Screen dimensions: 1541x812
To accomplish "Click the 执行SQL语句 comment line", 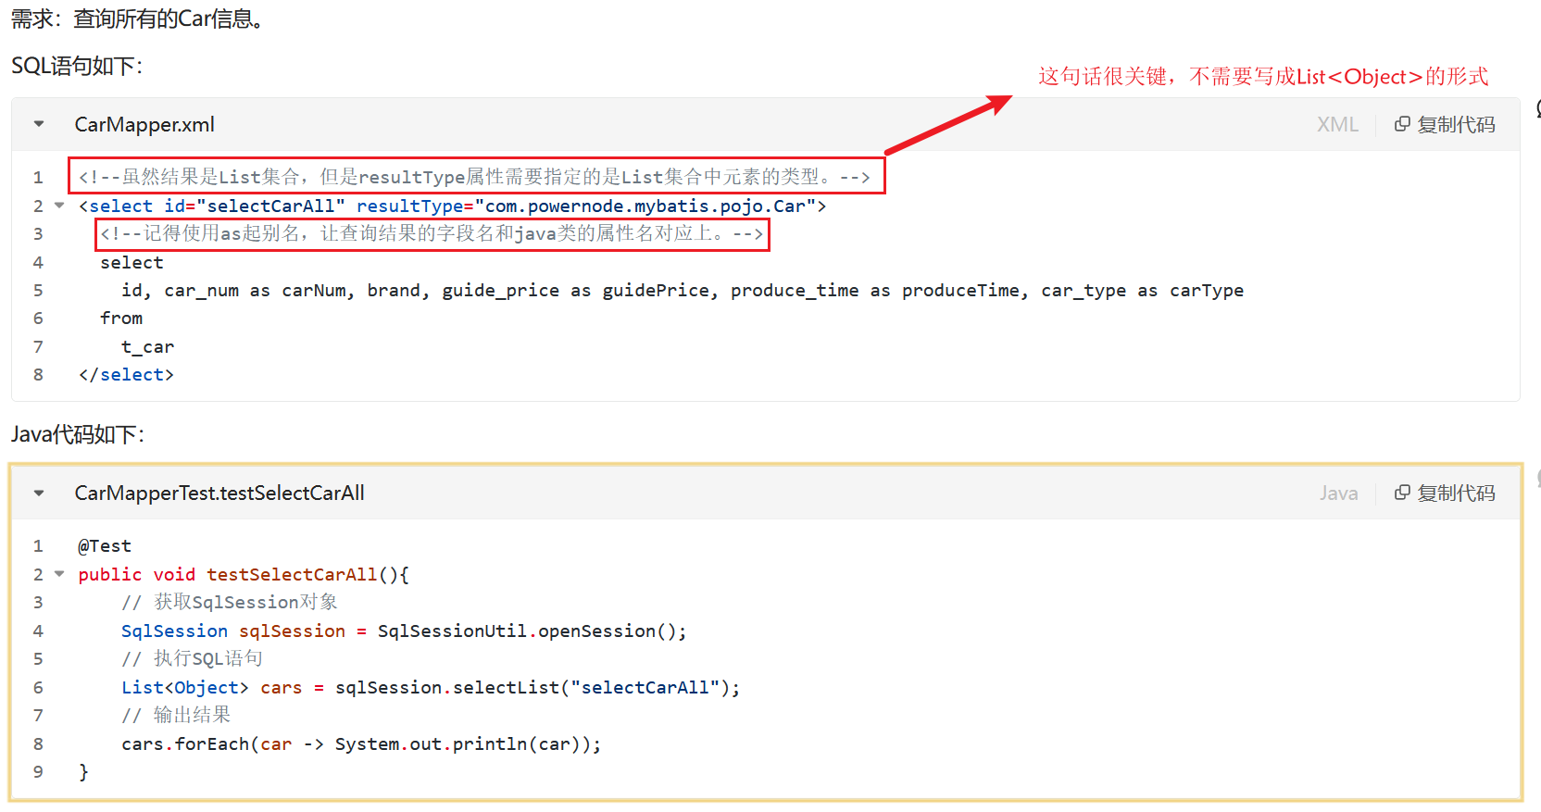I will click(x=192, y=658).
